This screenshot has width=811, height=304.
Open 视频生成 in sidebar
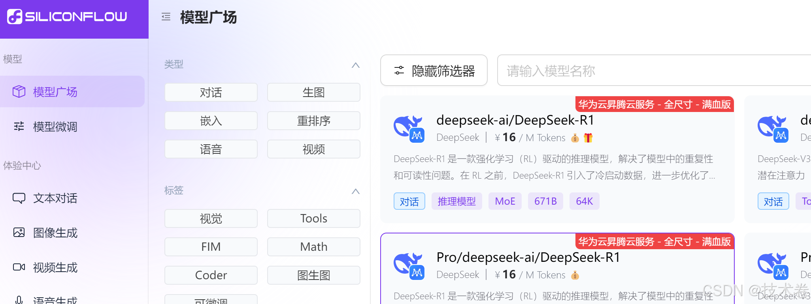tap(72, 267)
